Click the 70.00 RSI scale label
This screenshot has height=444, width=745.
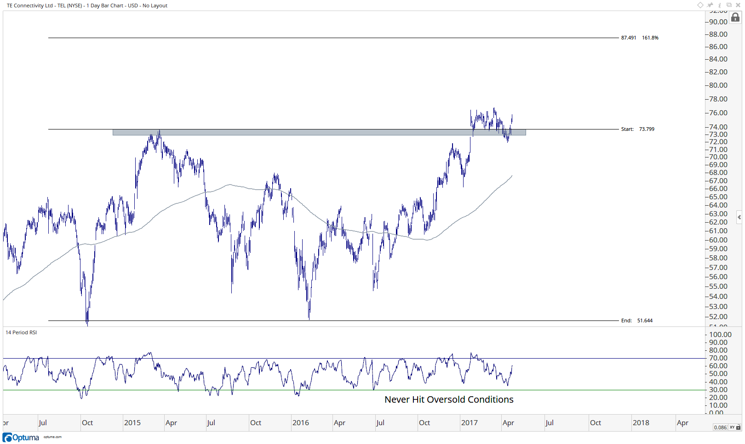click(718, 358)
